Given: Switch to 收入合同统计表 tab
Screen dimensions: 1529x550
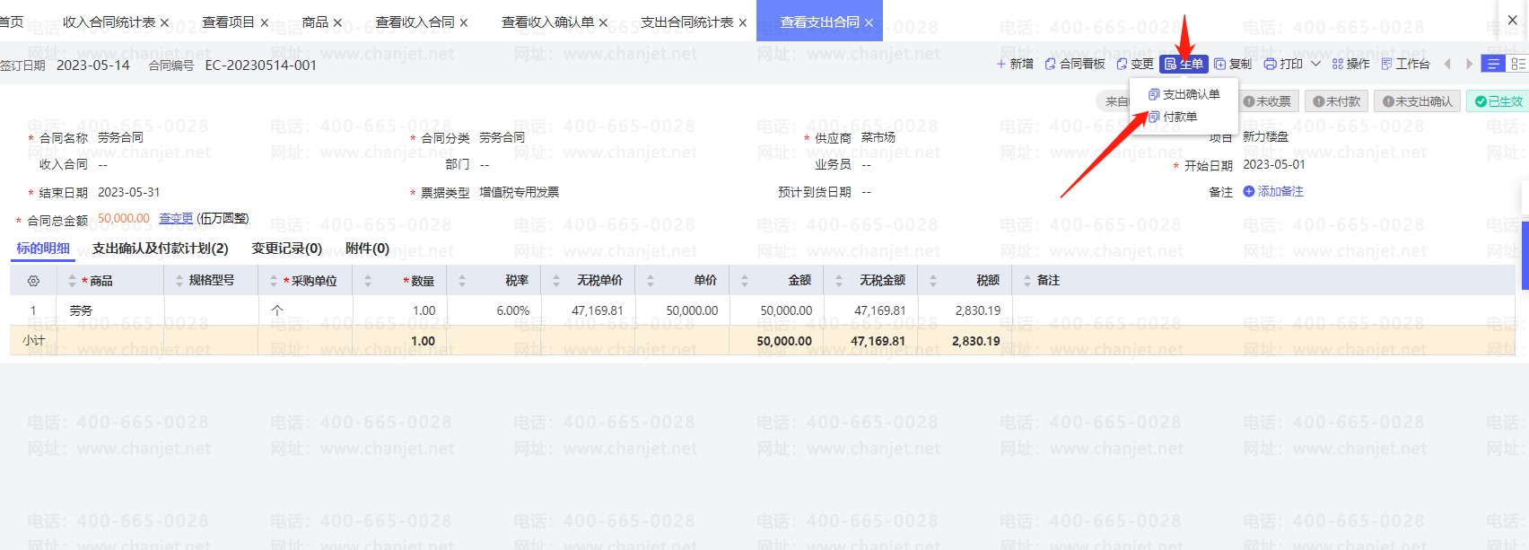Looking at the screenshot, I should tap(109, 22).
